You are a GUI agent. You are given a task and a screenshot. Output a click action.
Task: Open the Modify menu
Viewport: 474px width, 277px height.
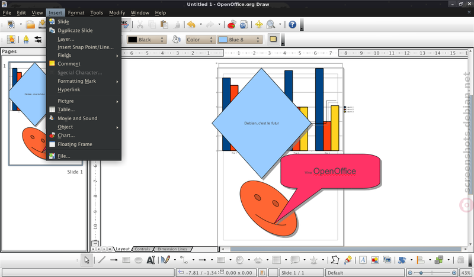tap(117, 12)
